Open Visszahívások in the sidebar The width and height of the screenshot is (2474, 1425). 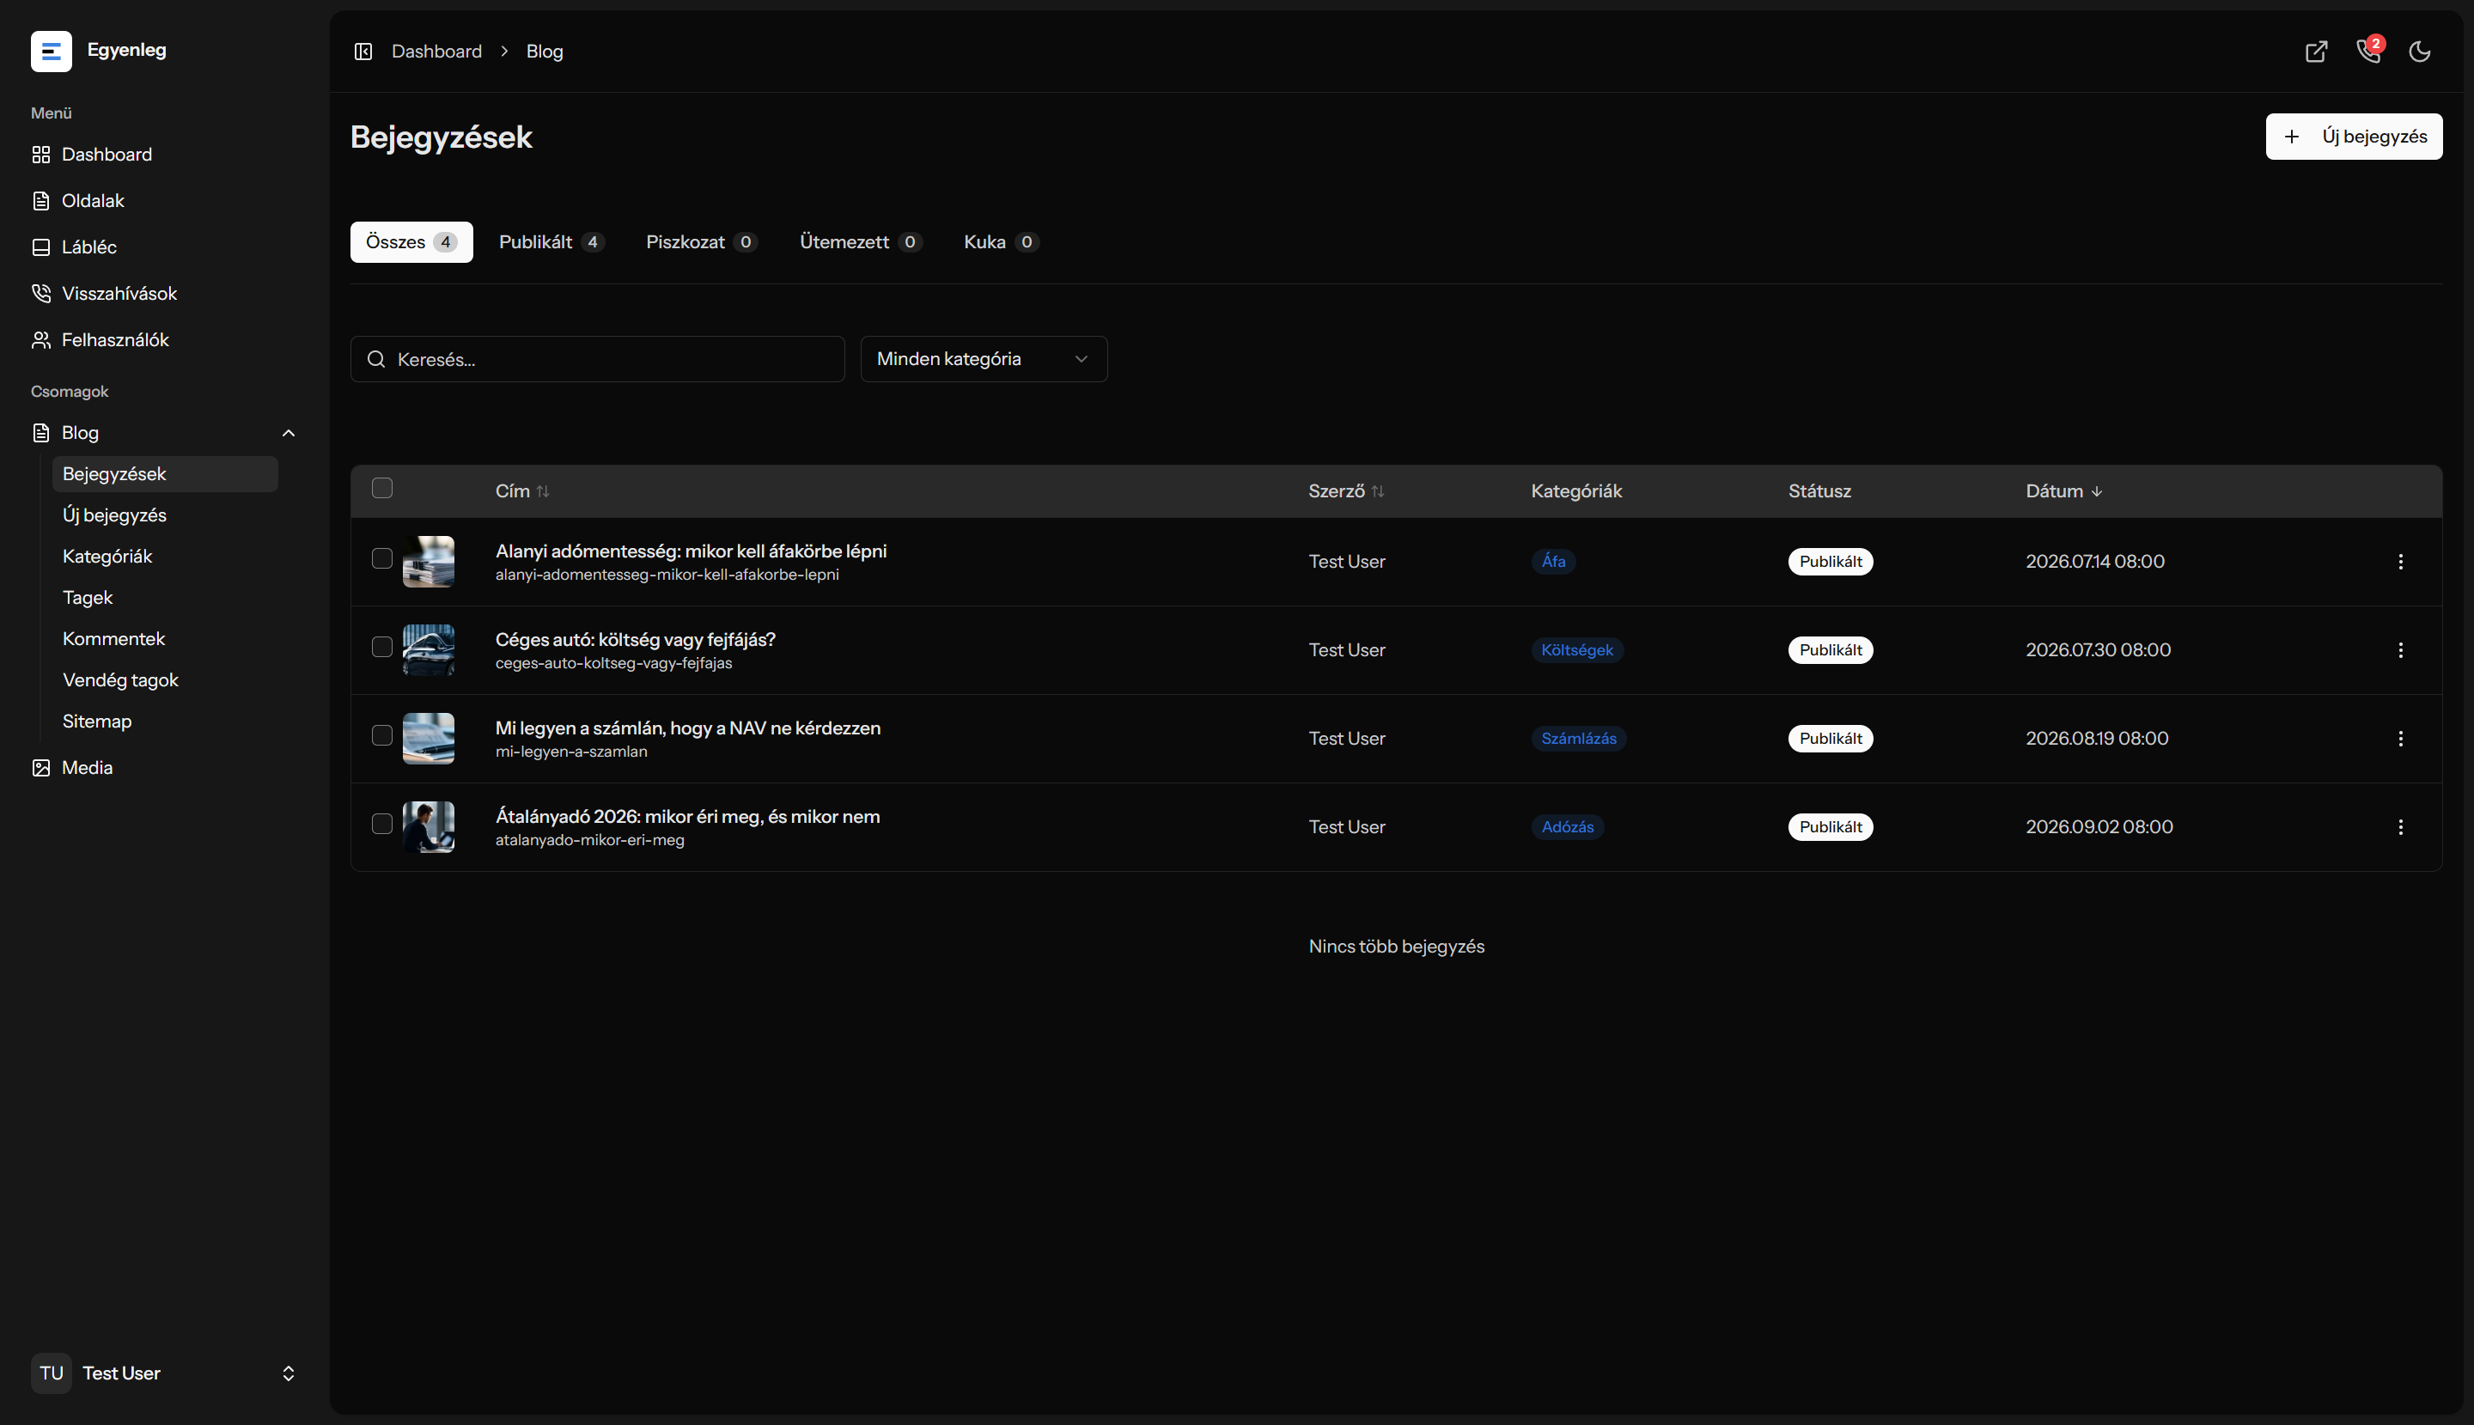click(119, 294)
